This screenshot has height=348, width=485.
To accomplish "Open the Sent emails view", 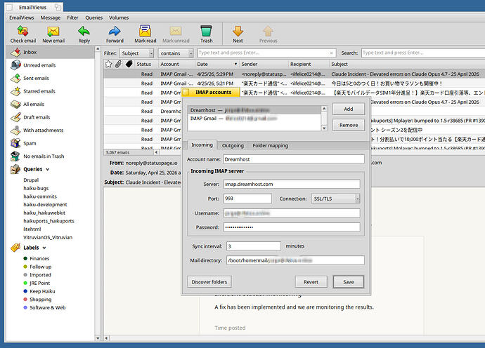I will tap(50, 78).
